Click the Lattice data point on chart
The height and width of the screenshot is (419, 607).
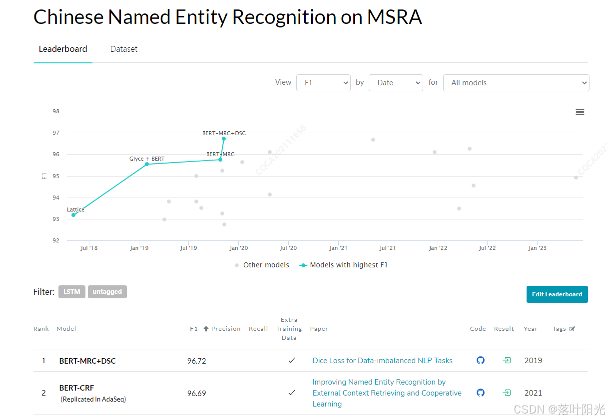tap(73, 215)
